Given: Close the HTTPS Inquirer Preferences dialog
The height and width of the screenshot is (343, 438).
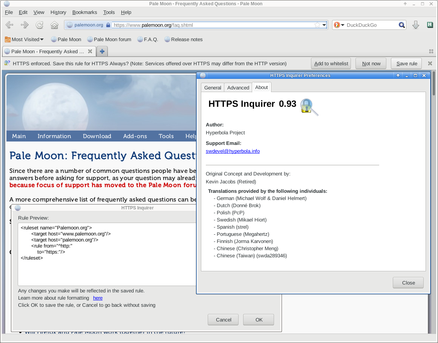Looking at the screenshot, I should (408, 283).
